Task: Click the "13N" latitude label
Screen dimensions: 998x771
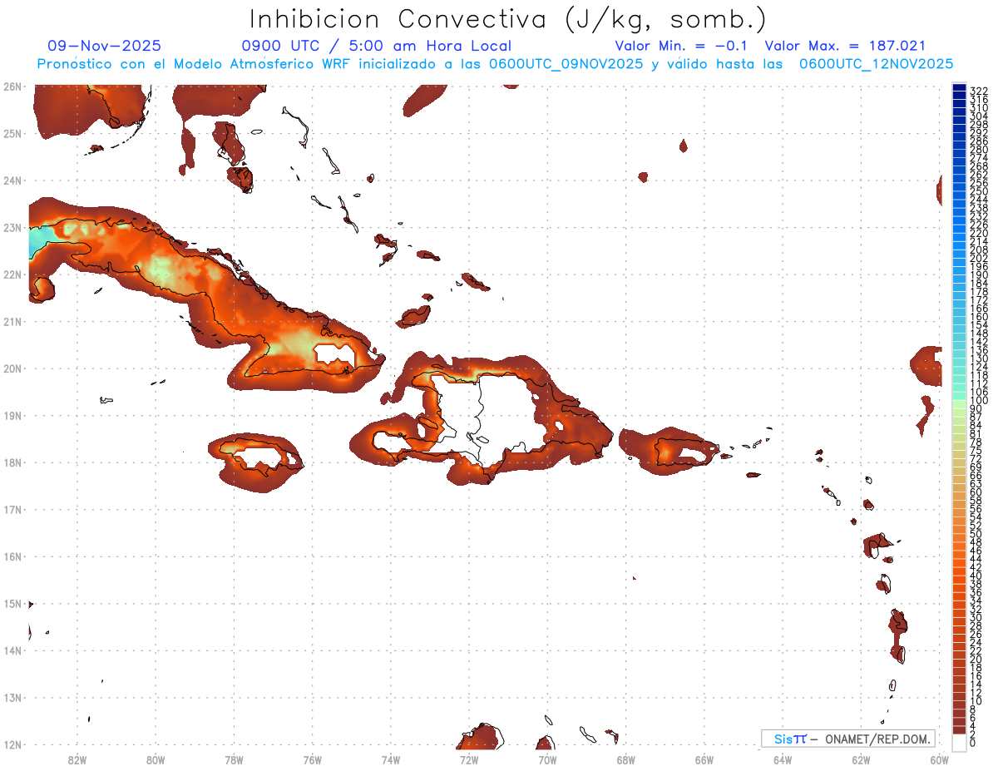Action: click(x=12, y=697)
